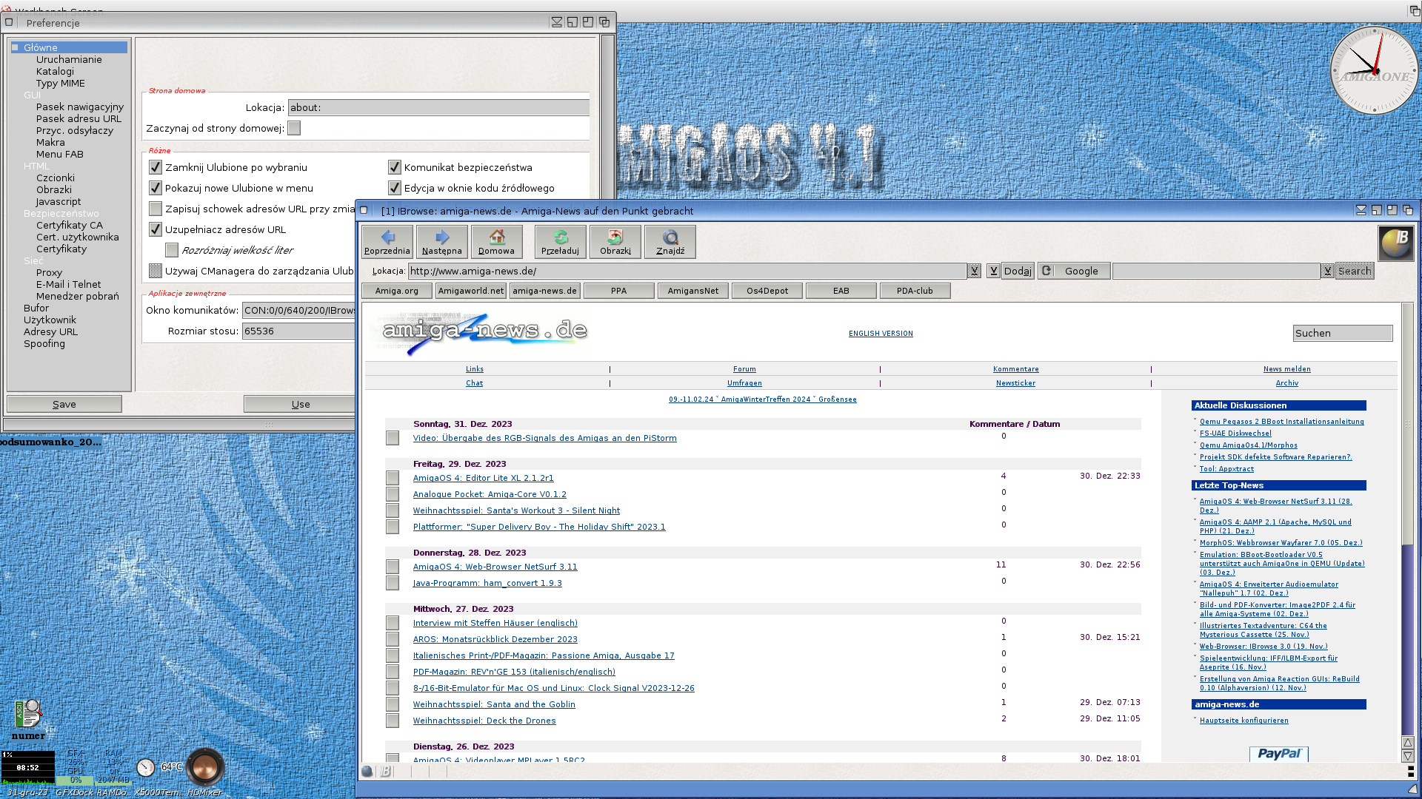Open the Os4Depot bookmark button

point(767,291)
